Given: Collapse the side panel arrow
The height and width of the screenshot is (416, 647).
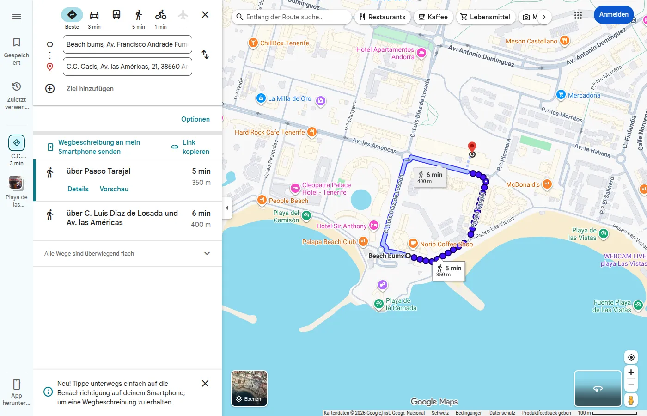Looking at the screenshot, I should (227, 208).
